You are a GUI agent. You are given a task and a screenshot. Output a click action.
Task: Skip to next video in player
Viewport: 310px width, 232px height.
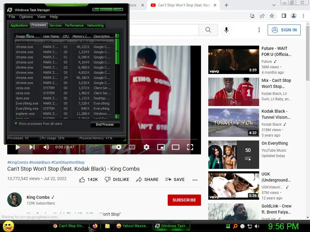tap(32, 147)
